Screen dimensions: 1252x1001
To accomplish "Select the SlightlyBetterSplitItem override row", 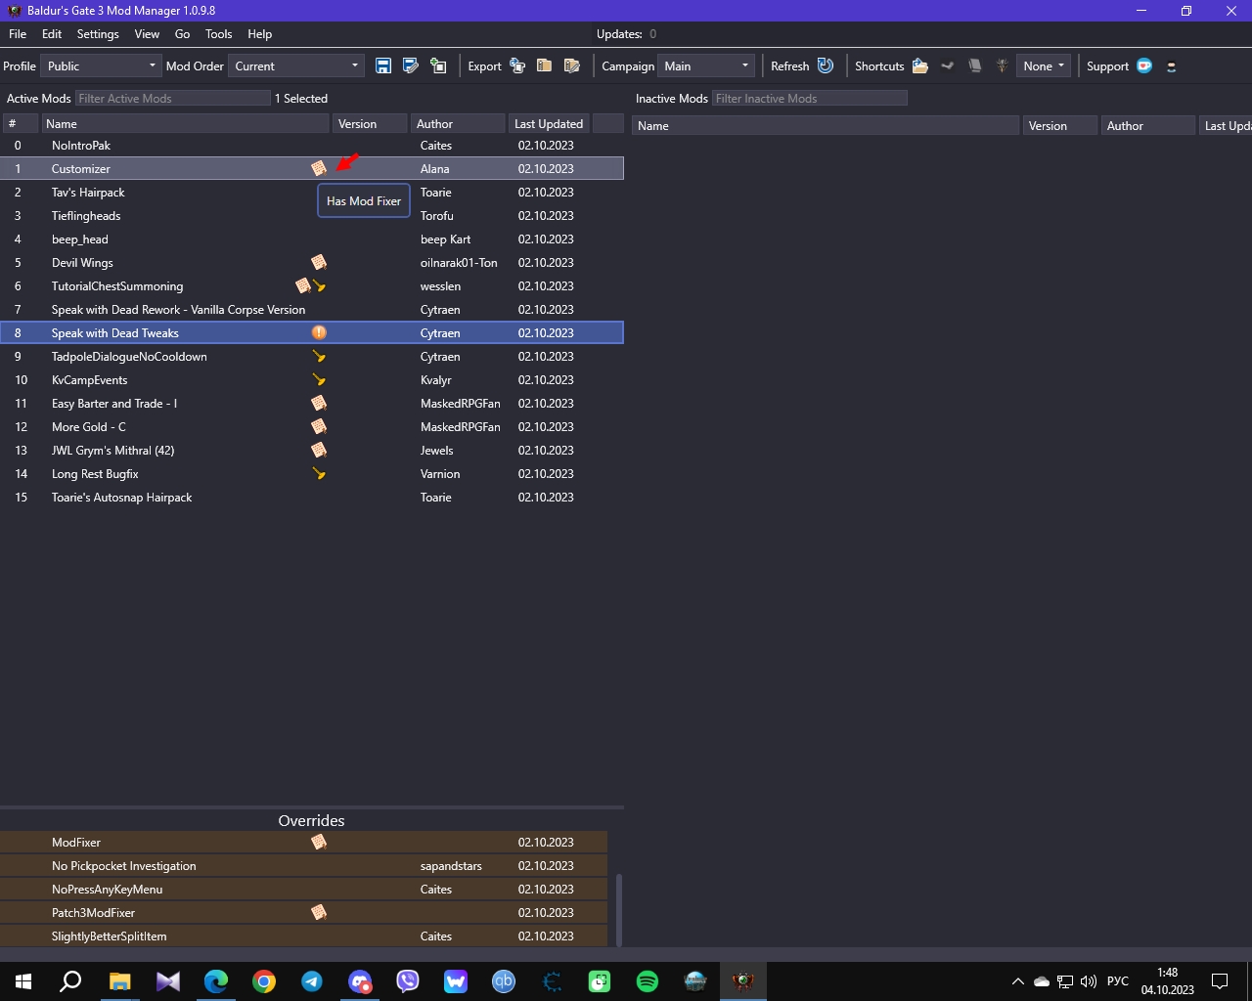I will (303, 936).
